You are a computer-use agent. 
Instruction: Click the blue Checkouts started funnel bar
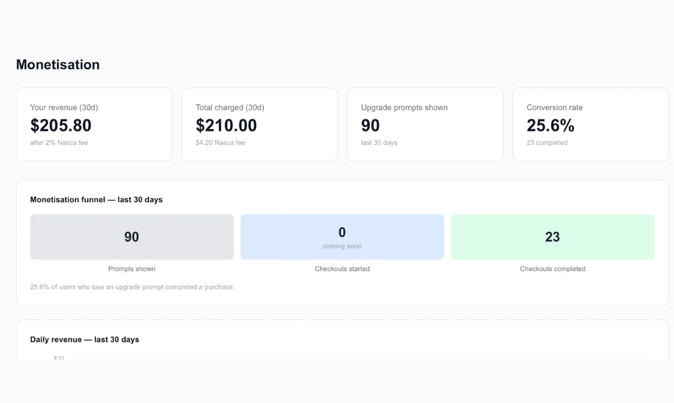coord(342,237)
